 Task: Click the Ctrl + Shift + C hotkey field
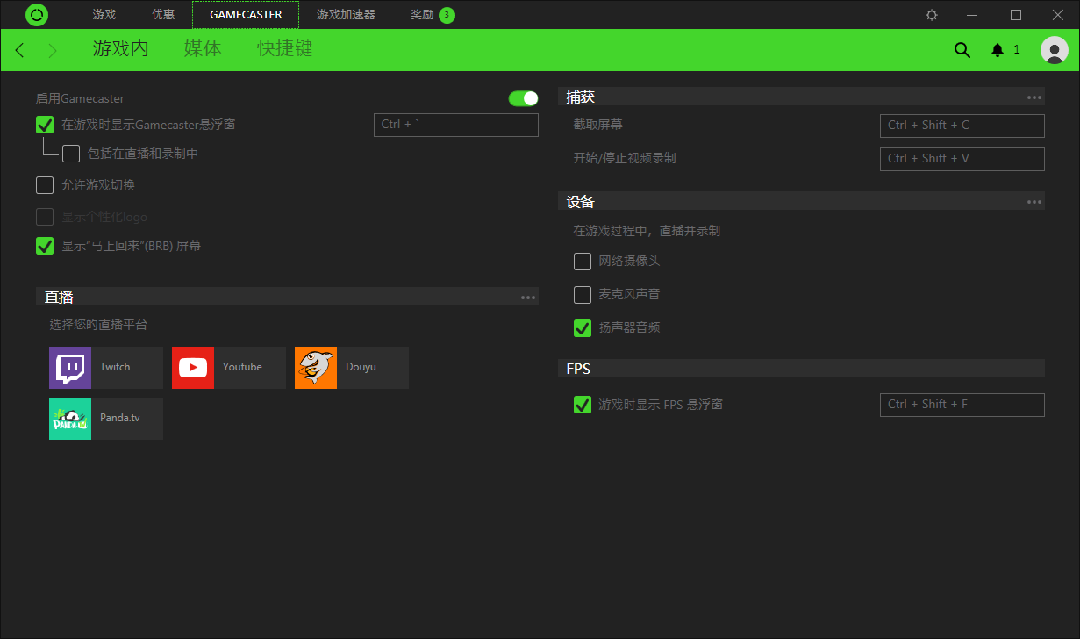962,126
